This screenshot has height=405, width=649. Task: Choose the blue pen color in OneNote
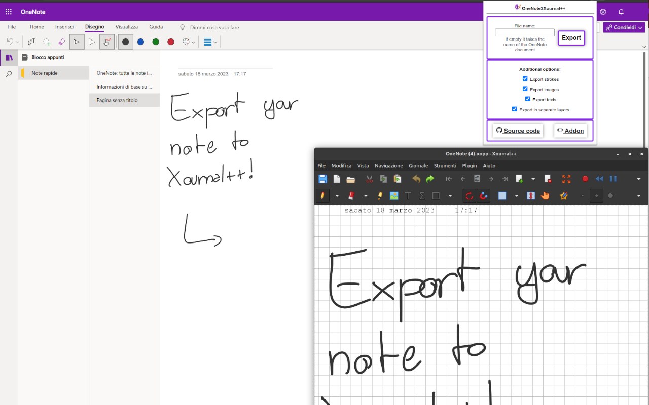click(x=140, y=42)
